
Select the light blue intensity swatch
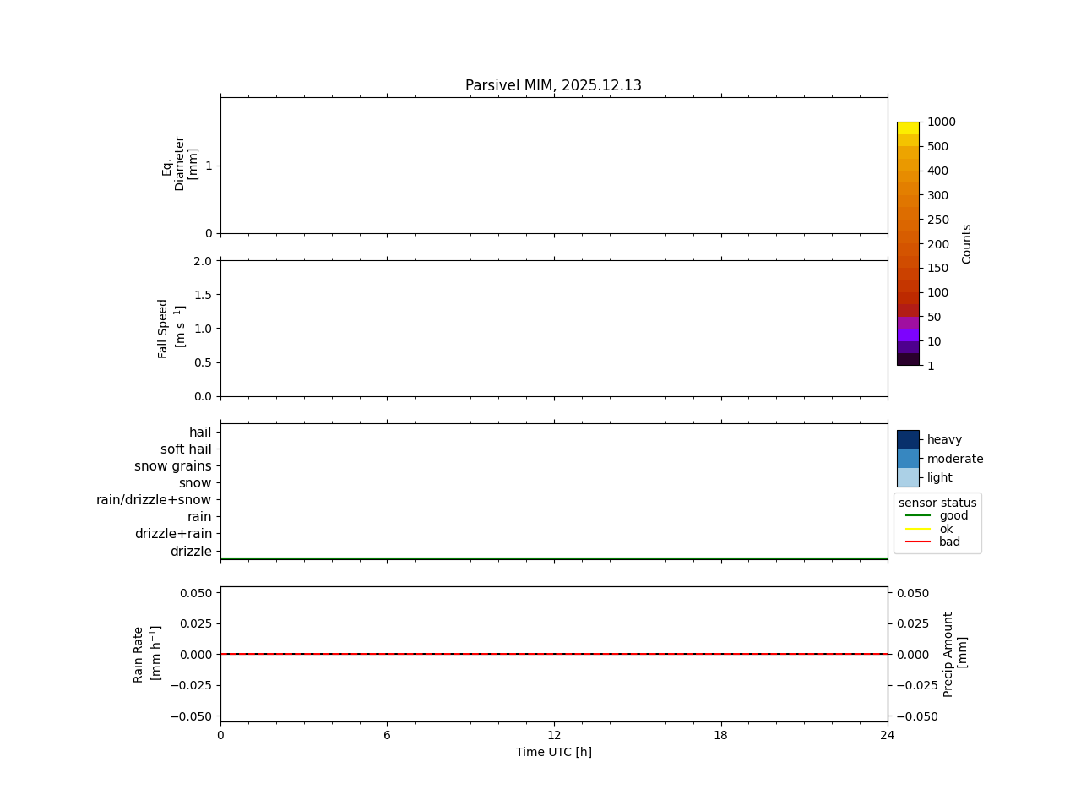click(x=908, y=477)
